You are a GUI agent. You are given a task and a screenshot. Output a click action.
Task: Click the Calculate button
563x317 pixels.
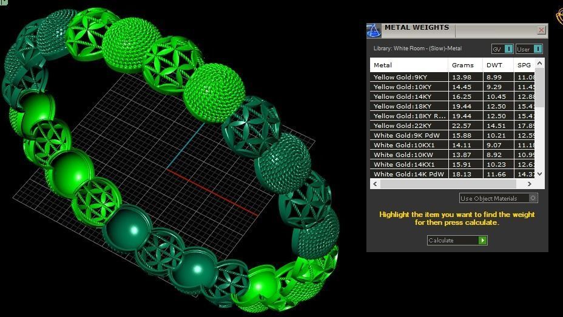click(x=457, y=240)
